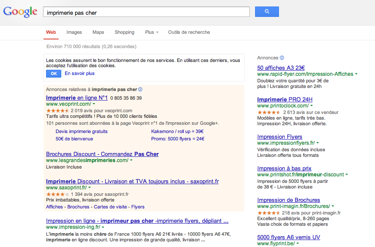375x247 pixels.
Task: Expand the www.saxoprint.fr URL dropdown arrow
Action: (x=90, y=188)
